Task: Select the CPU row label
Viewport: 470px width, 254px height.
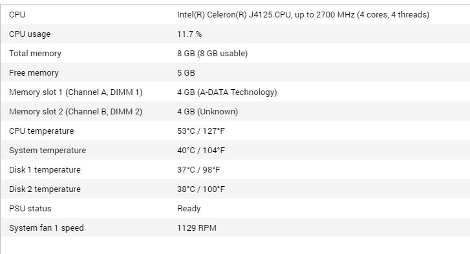Action: (x=17, y=15)
